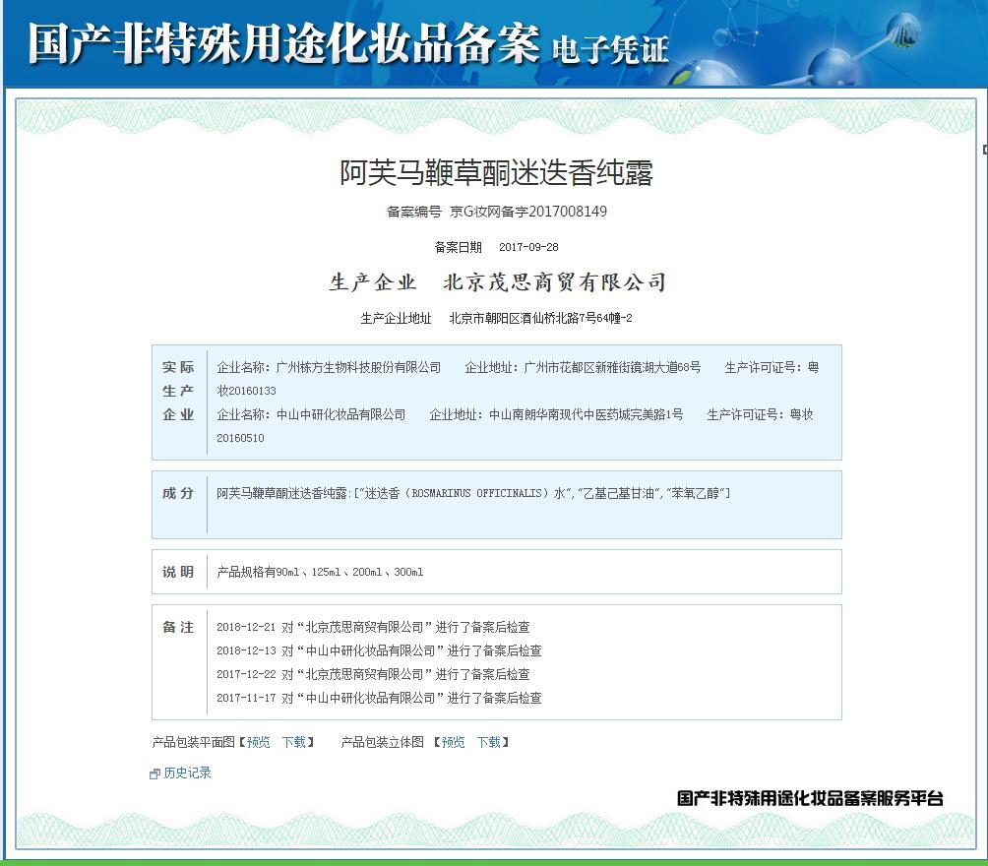The image size is (988, 866).
Task: Click the 备注 section label
Action: coord(178,628)
